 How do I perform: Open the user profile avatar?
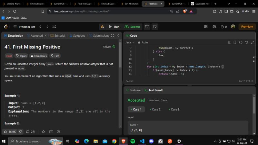click(233, 27)
